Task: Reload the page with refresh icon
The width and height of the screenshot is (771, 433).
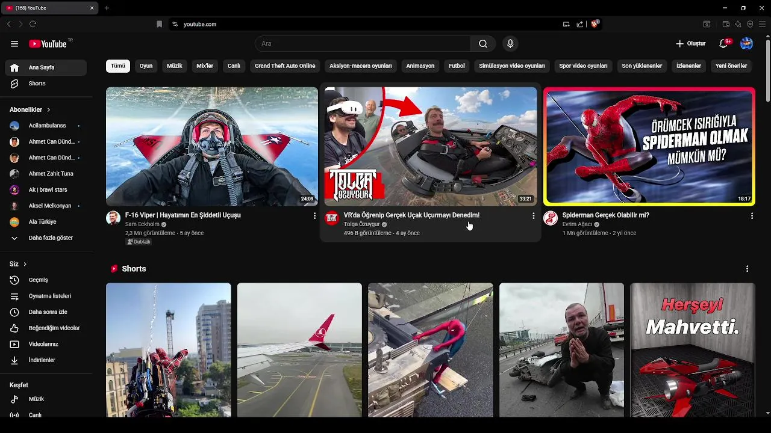Action: pyautogui.click(x=33, y=24)
